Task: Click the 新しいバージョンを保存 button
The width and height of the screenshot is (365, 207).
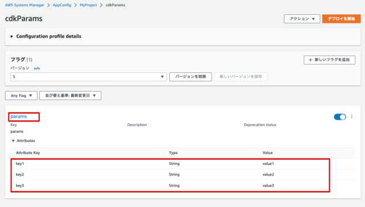Action: pyautogui.click(x=241, y=77)
